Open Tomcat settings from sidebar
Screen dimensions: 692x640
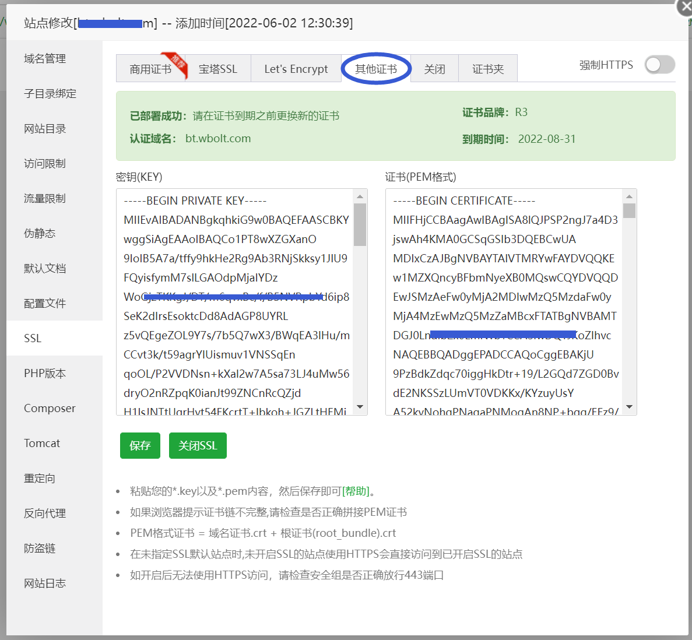(x=41, y=443)
